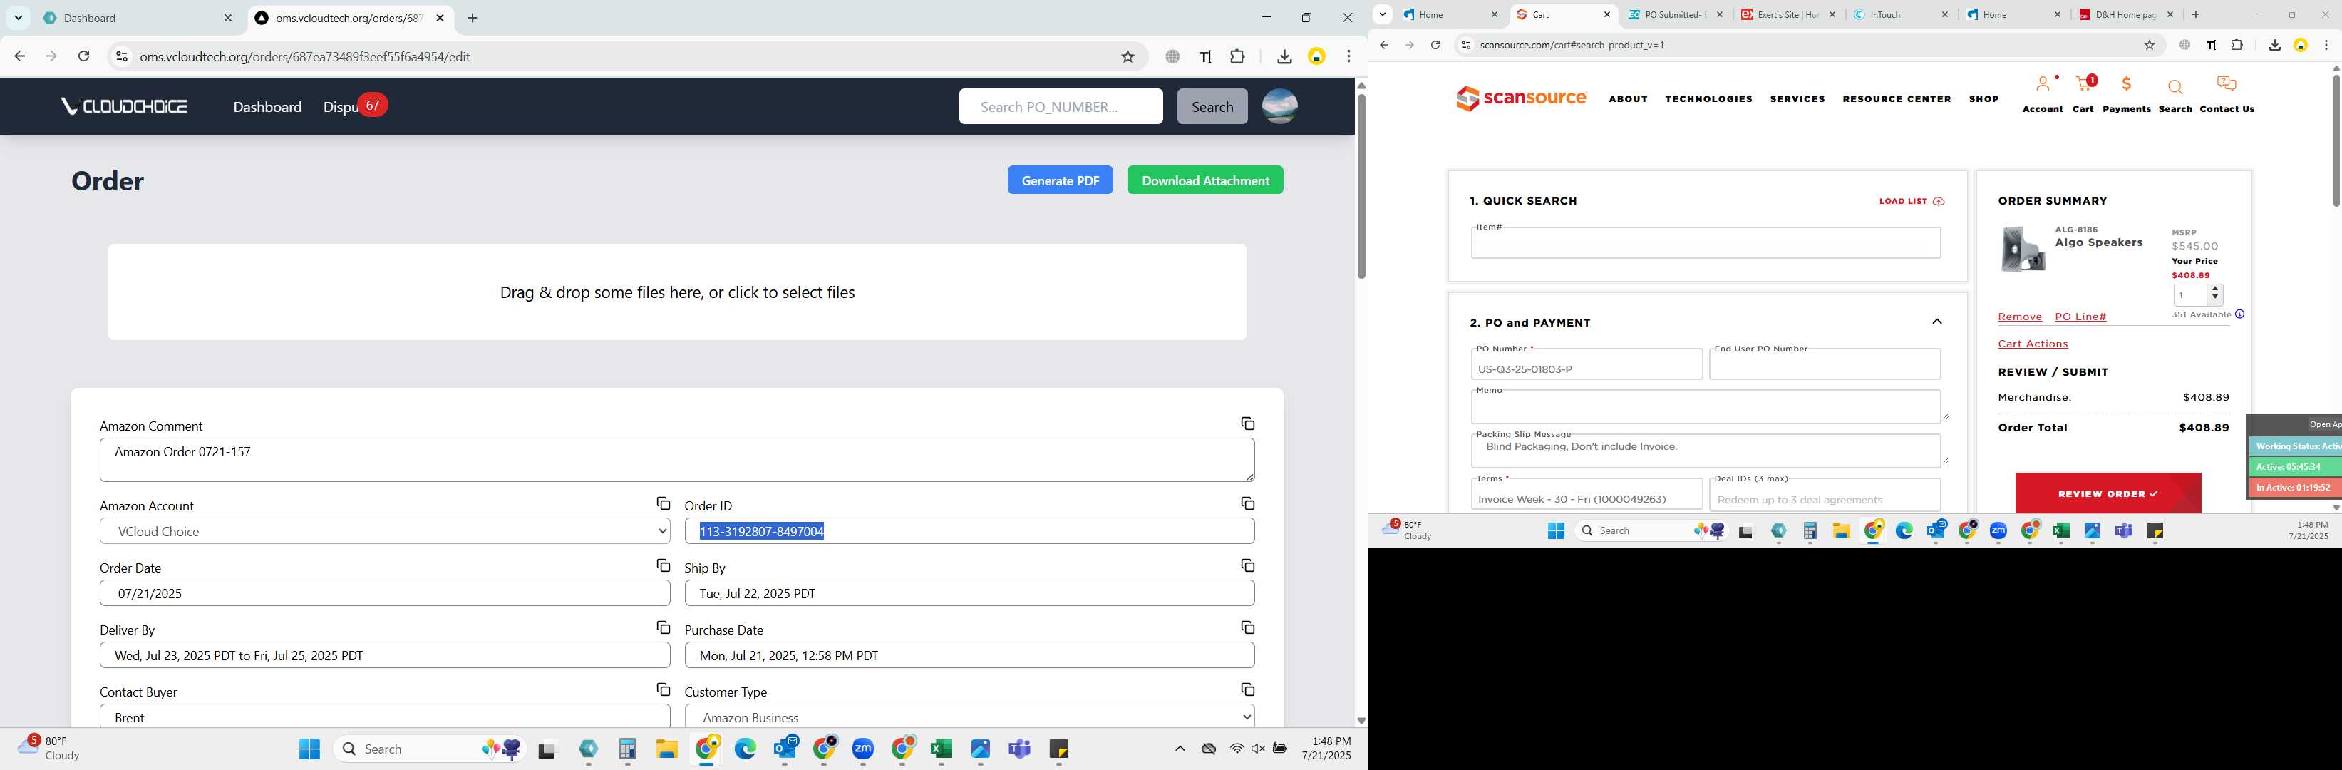Click the drag & drop file upload area
2342x770 pixels.
677,292
